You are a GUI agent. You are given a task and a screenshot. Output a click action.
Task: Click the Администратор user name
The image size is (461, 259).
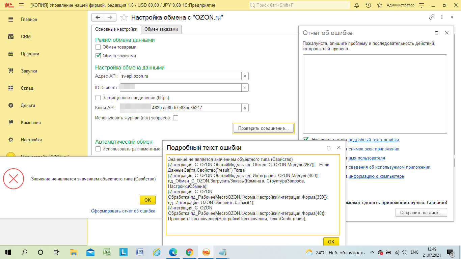click(x=401, y=5)
